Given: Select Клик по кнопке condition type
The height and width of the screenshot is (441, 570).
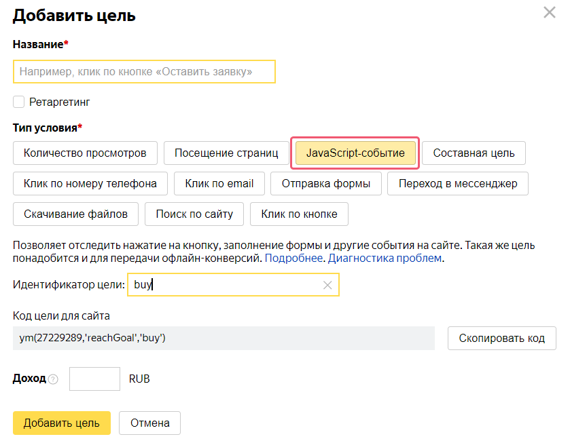Looking at the screenshot, I should point(299,214).
